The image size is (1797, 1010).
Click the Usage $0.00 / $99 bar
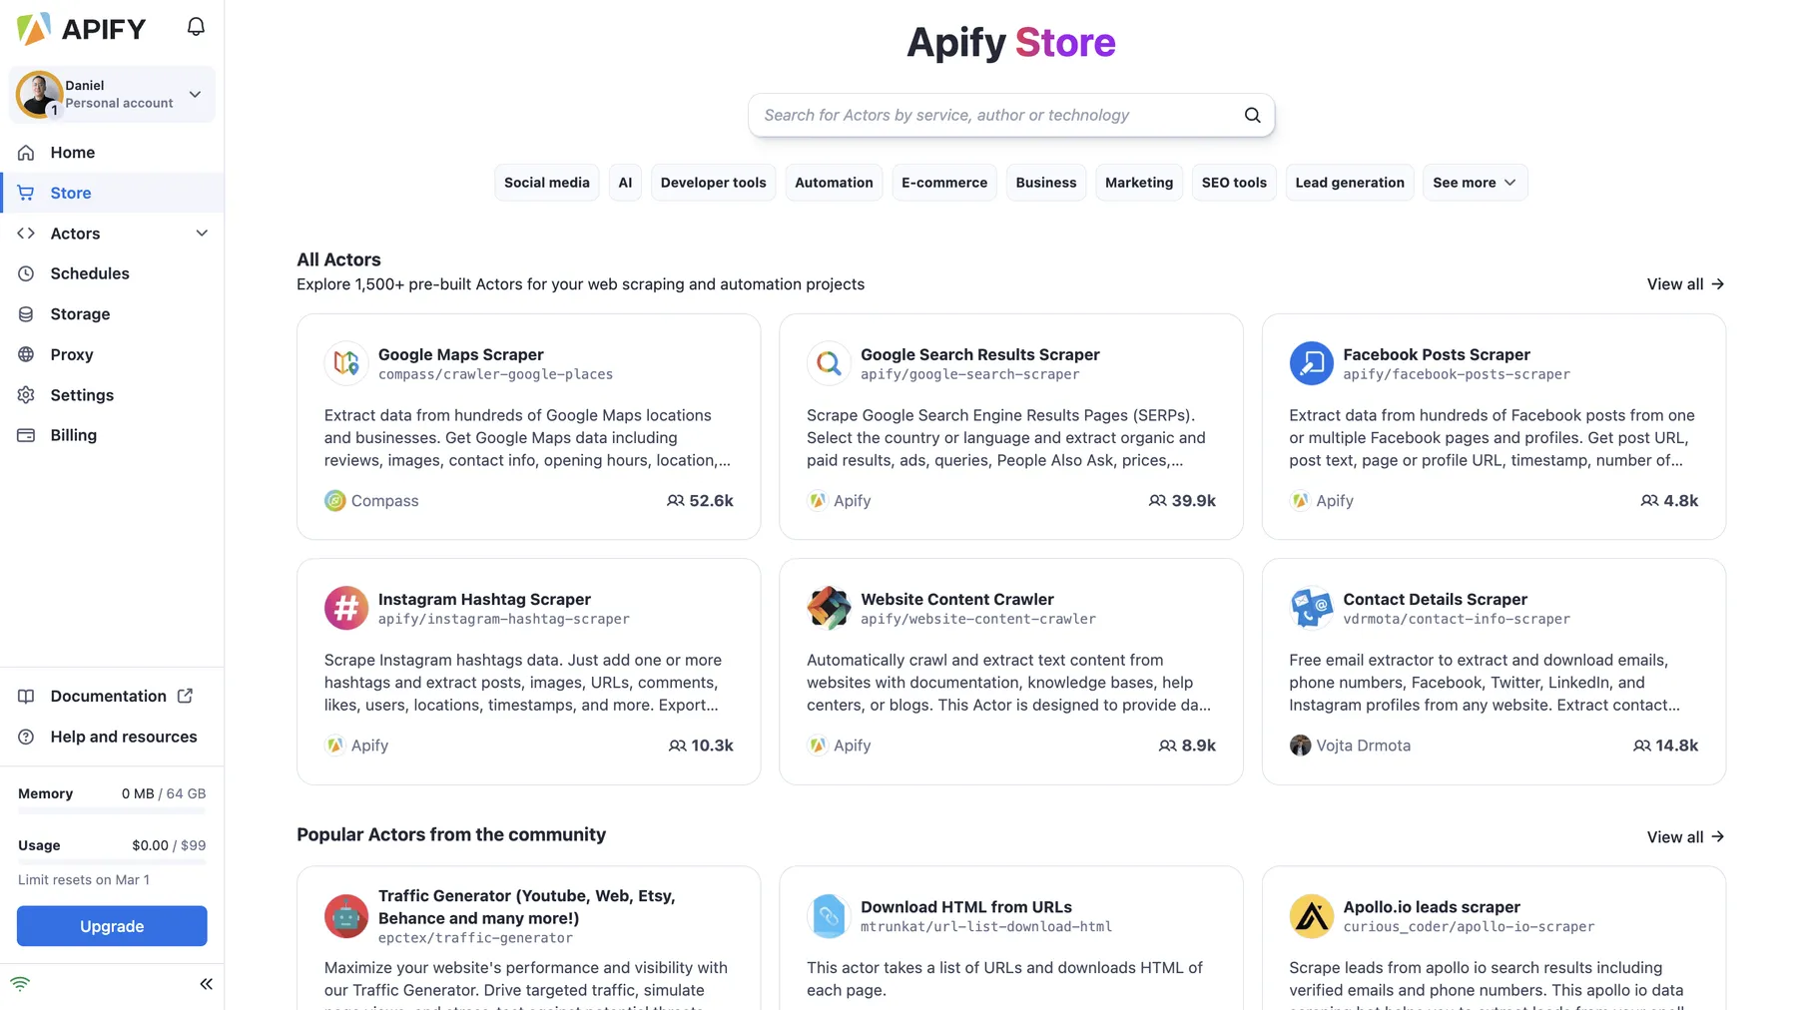click(x=112, y=862)
